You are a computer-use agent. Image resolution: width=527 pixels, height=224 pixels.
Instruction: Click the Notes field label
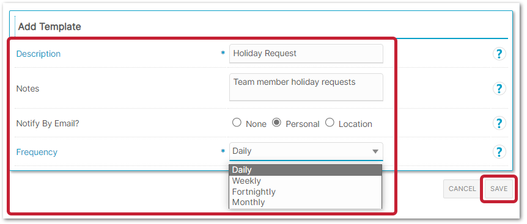(x=28, y=89)
